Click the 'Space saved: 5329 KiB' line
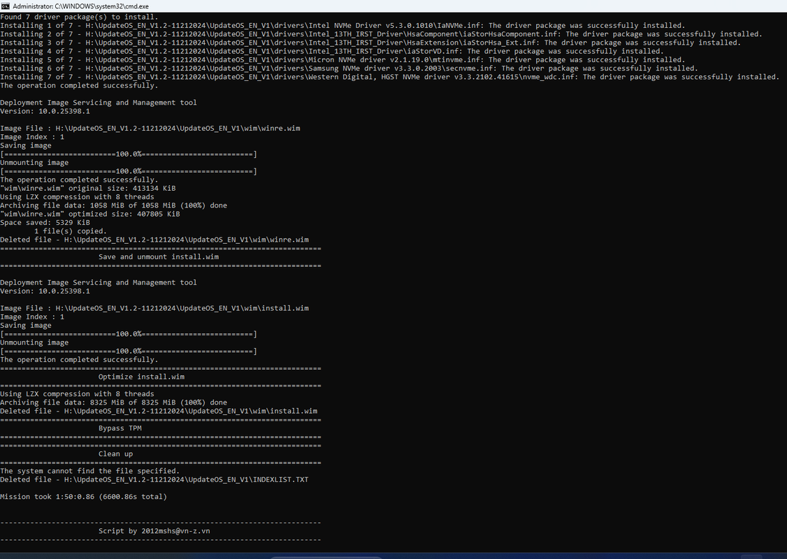This screenshot has width=787, height=559. [45, 222]
